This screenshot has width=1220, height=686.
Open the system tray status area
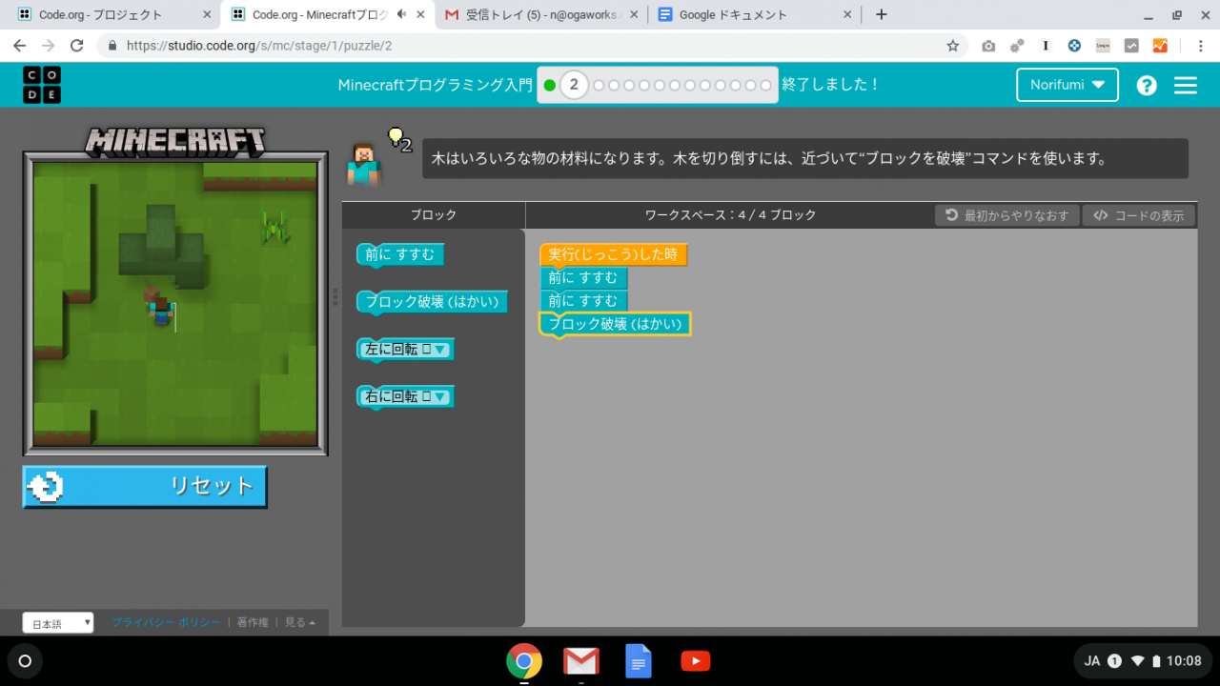pyautogui.click(x=1143, y=661)
